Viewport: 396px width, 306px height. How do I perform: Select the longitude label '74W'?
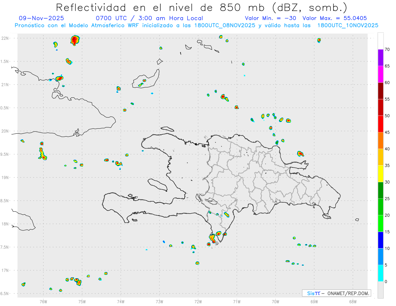(121, 301)
